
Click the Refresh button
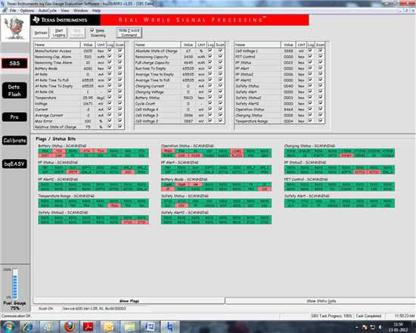pyautogui.click(x=41, y=33)
